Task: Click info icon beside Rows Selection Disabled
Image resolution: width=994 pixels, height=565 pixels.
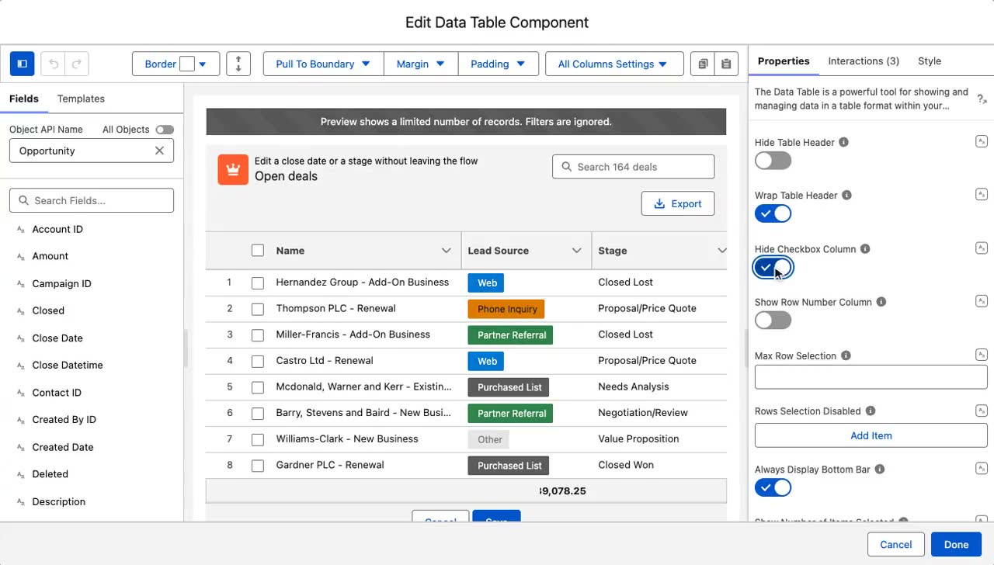Action: tap(871, 411)
